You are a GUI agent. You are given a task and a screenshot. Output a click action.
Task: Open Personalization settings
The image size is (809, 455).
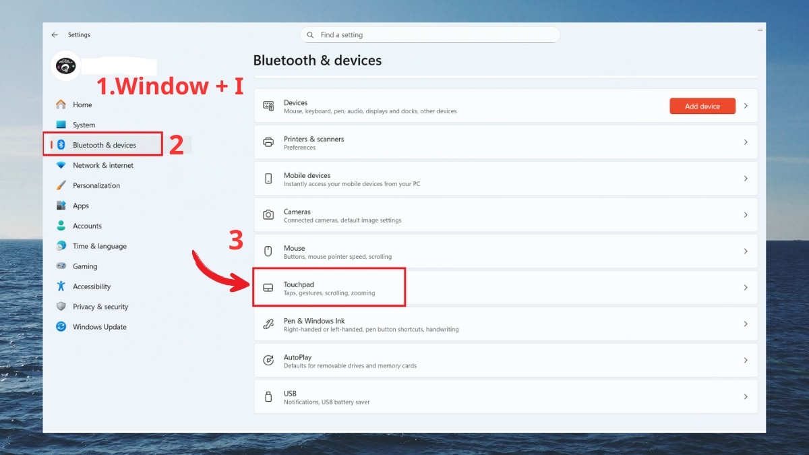[x=96, y=185]
